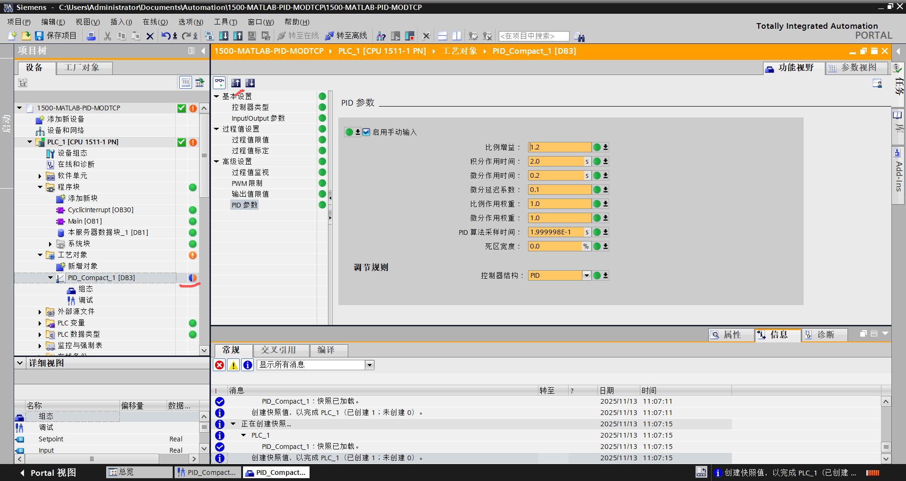Open the 属性 tab
906x481 pixels.
click(x=731, y=335)
